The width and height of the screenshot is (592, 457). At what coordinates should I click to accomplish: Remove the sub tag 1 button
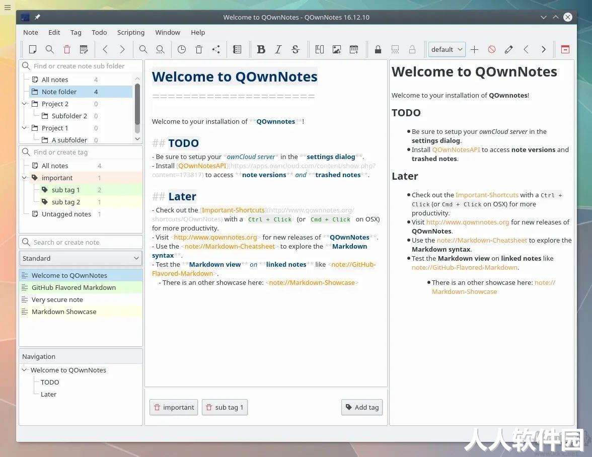[225, 408]
